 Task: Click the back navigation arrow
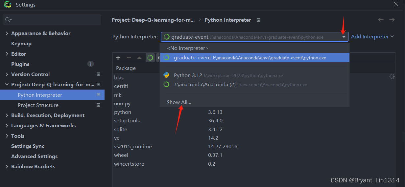pos(381,20)
